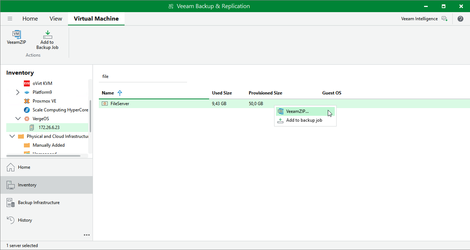Click the VeeamZIP ribbon button
This screenshot has height=250, width=470.
click(x=17, y=38)
